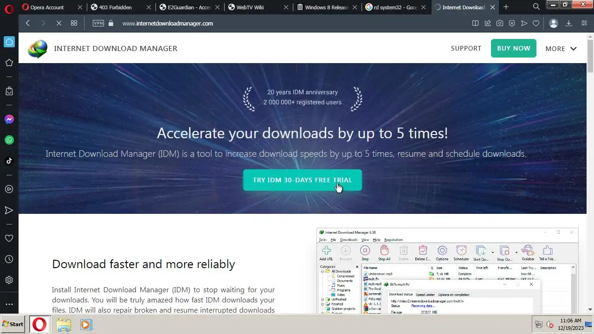Open sidebar Player icon
The width and height of the screenshot is (594, 334).
coord(9,189)
